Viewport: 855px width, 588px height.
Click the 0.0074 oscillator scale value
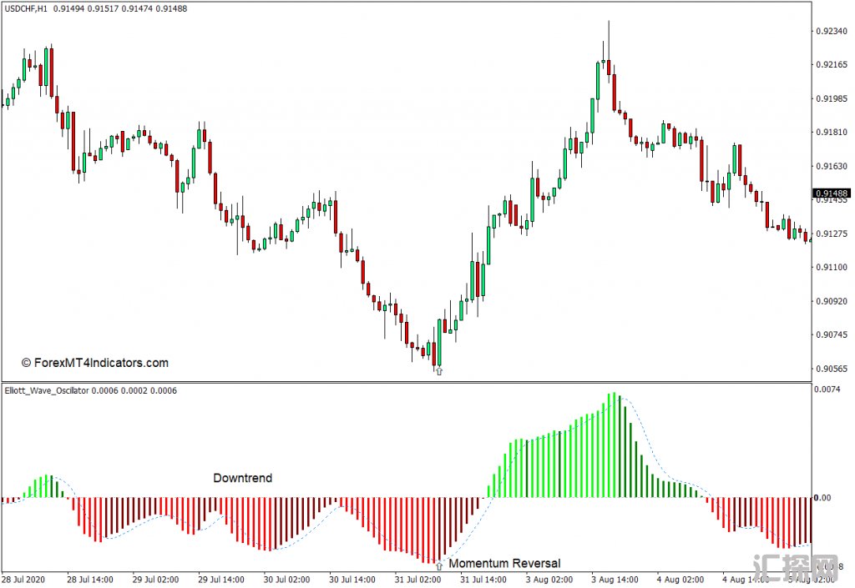pos(827,389)
